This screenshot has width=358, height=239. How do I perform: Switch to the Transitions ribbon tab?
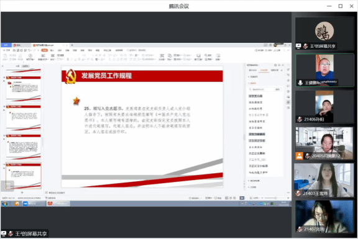tap(67, 50)
